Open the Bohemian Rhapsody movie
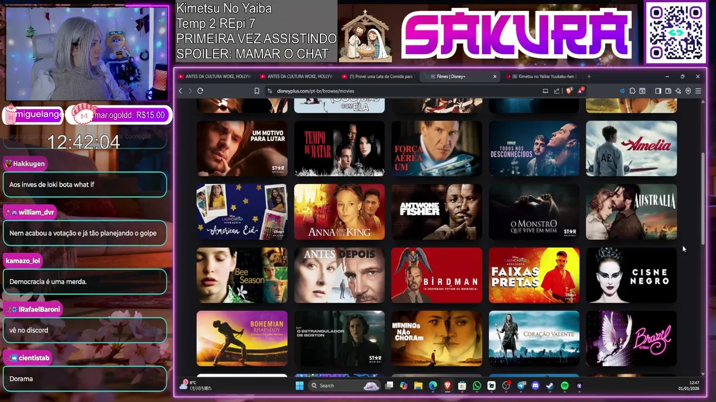Image resolution: width=716 pixels, height=402 pixels. pyautogui.click(x=242, y=338)
